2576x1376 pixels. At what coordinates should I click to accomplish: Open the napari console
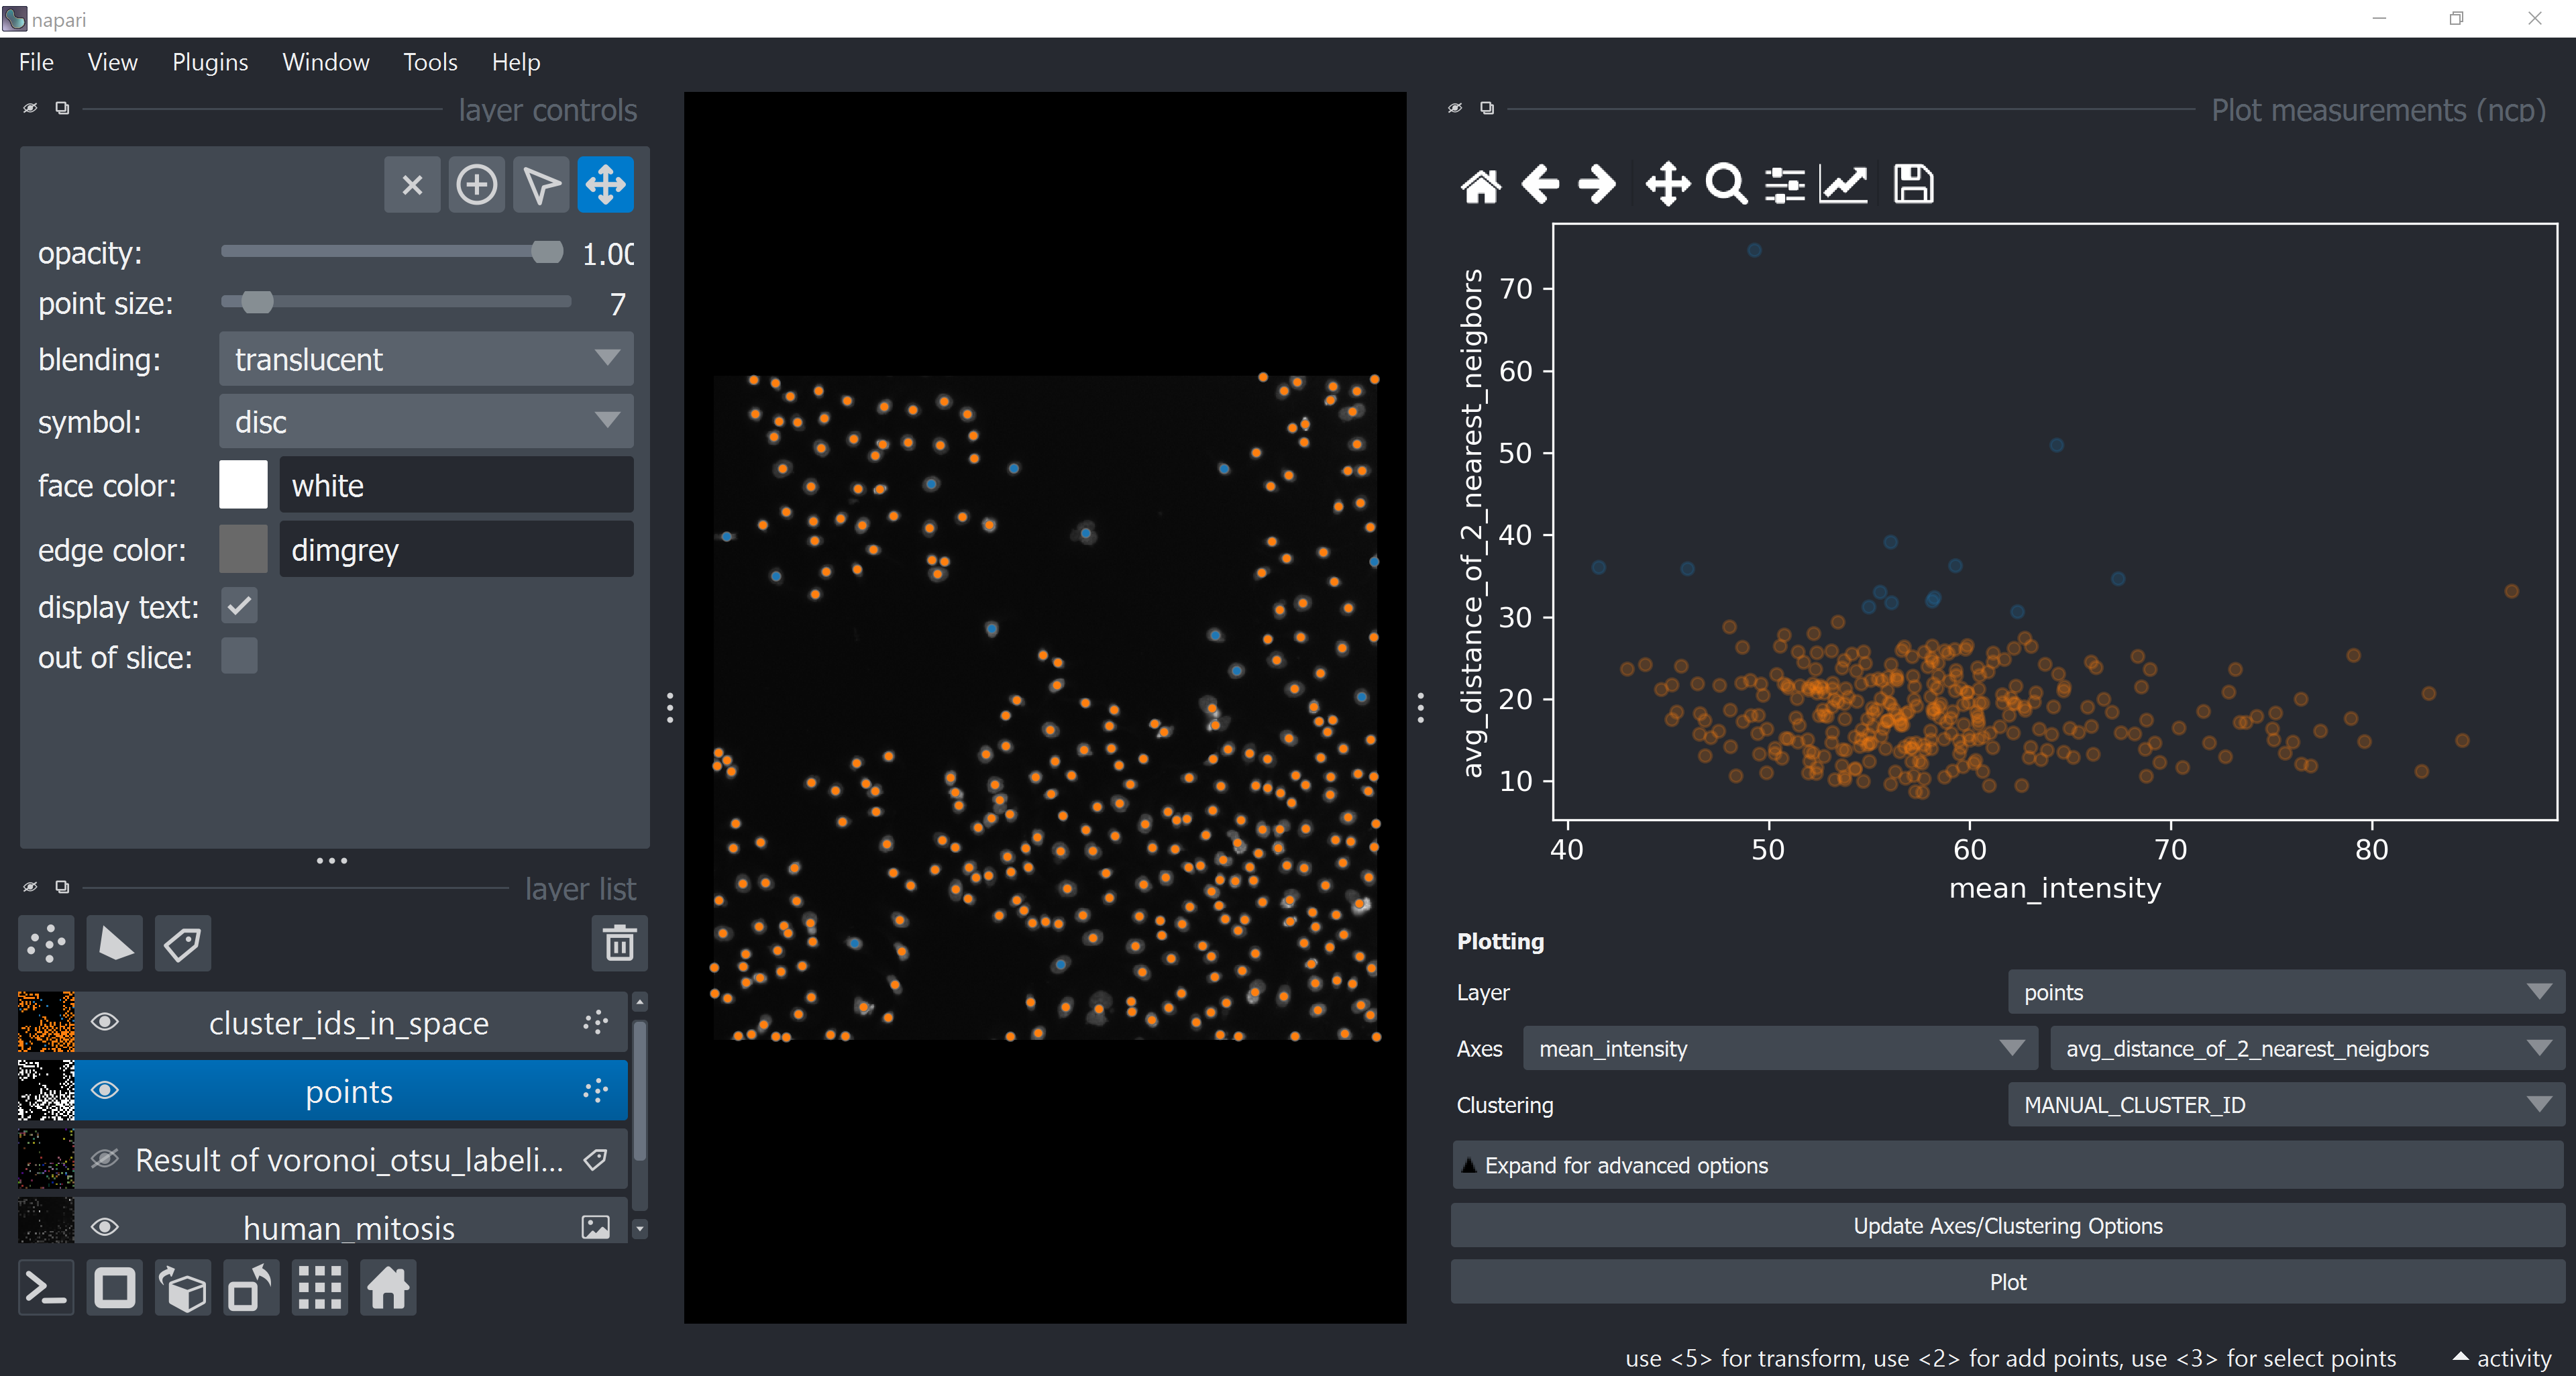[46, 1288]
